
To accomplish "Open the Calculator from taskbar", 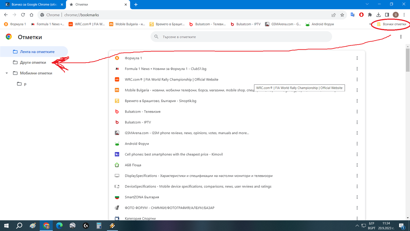I will click(x=99, y=226).
